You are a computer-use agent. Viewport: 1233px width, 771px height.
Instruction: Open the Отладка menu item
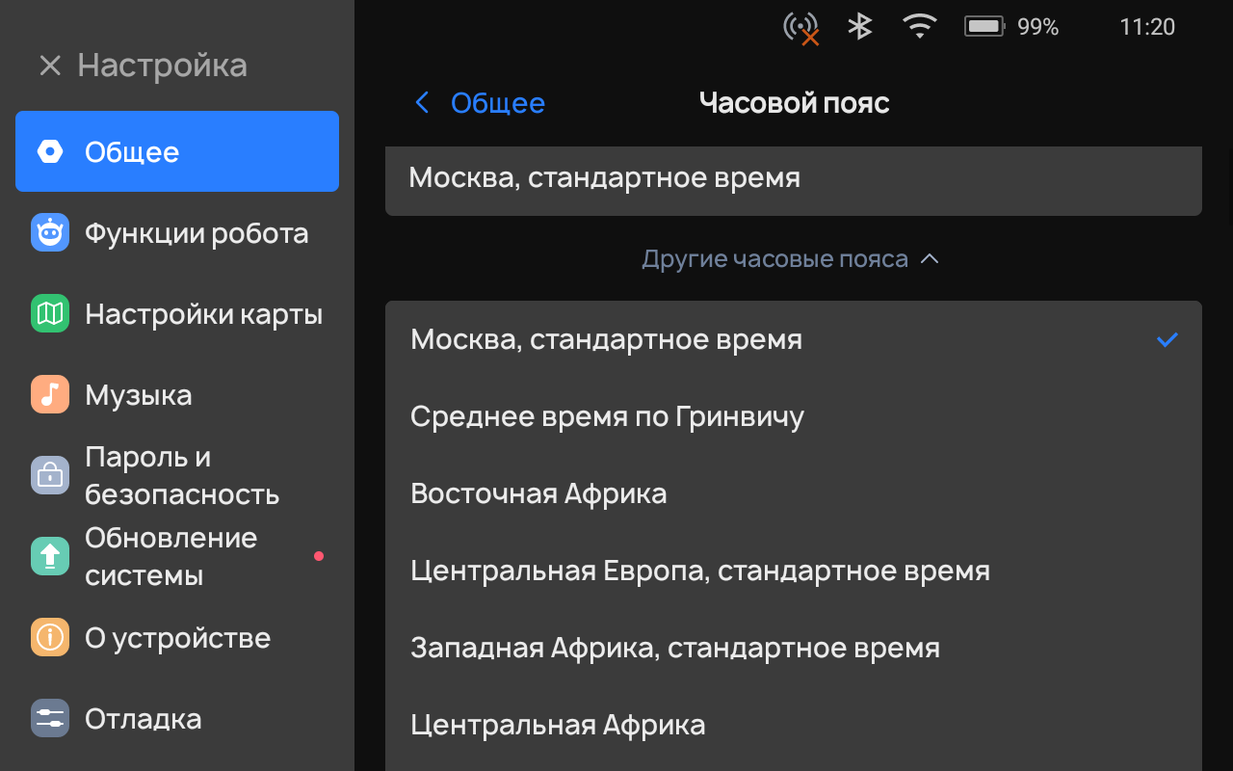click(143, 719)
